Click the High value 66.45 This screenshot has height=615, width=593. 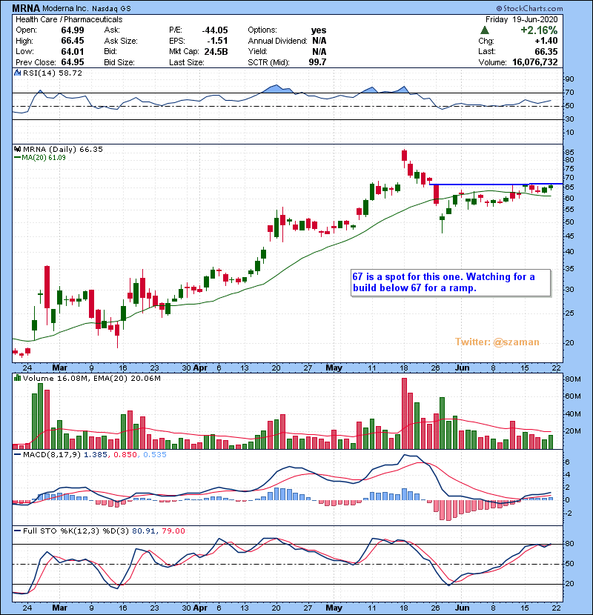pos(72,41)
